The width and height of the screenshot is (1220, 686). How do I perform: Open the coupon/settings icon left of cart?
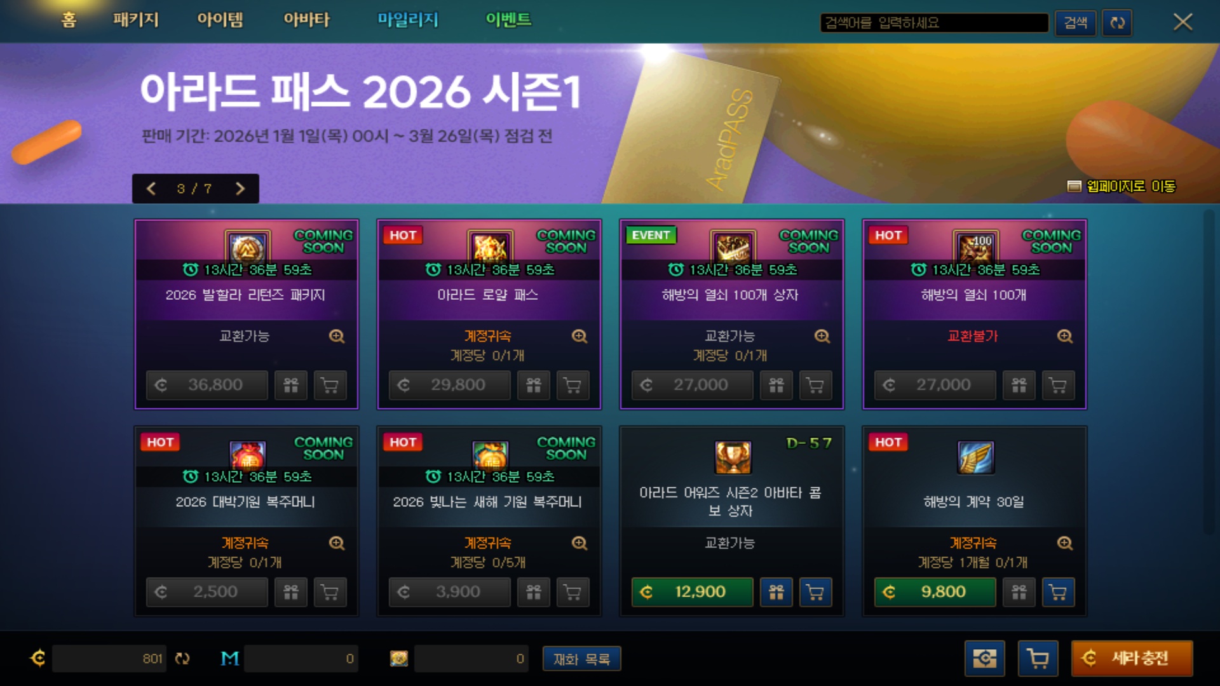tap(984, 659)
